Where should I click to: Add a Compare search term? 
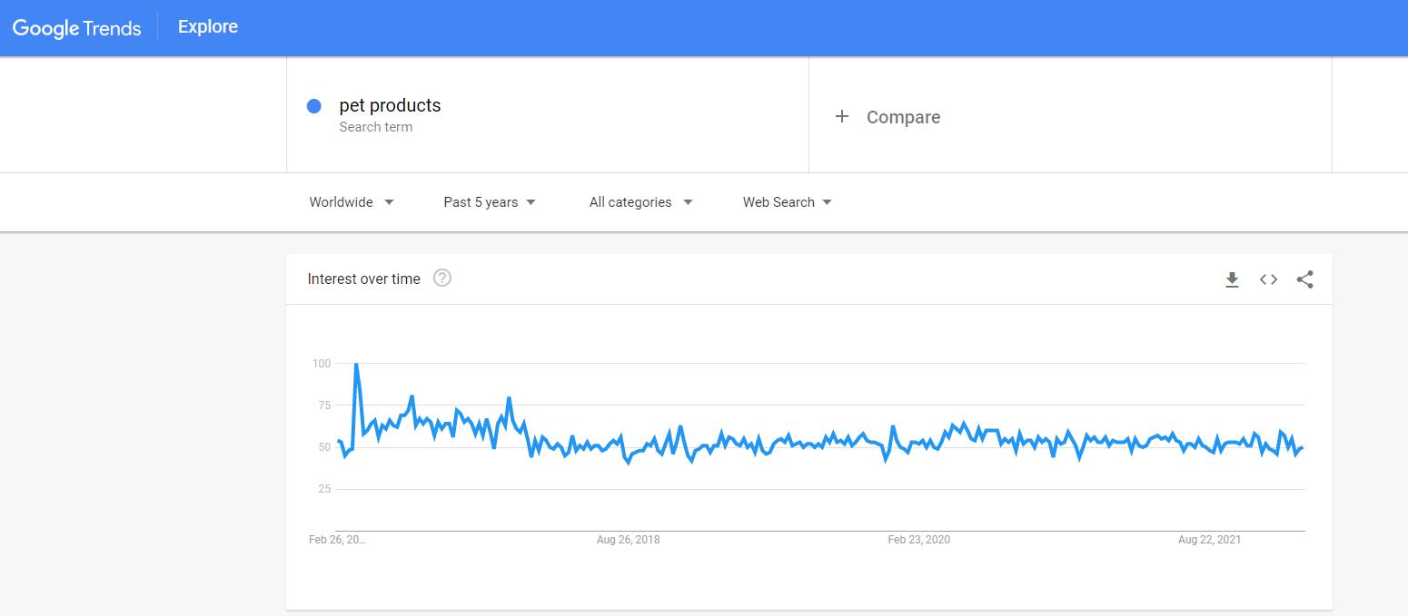1070,116
